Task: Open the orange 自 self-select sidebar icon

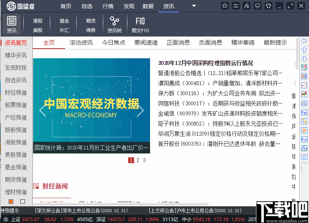Action: coord(304,130)
